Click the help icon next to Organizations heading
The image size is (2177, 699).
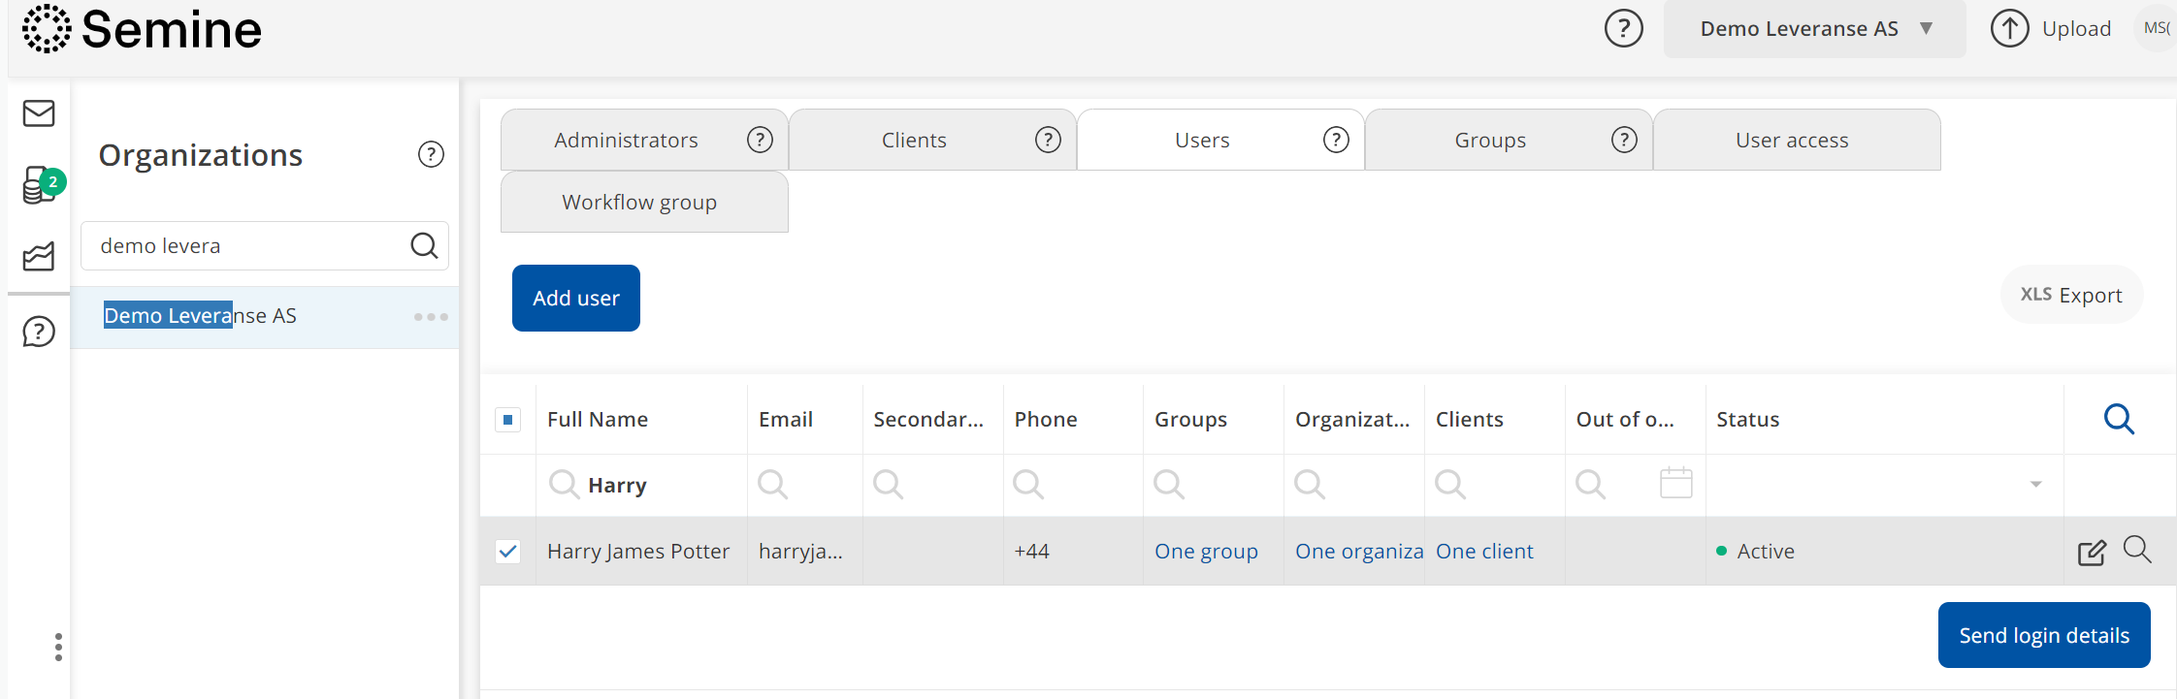pos(431,154)
